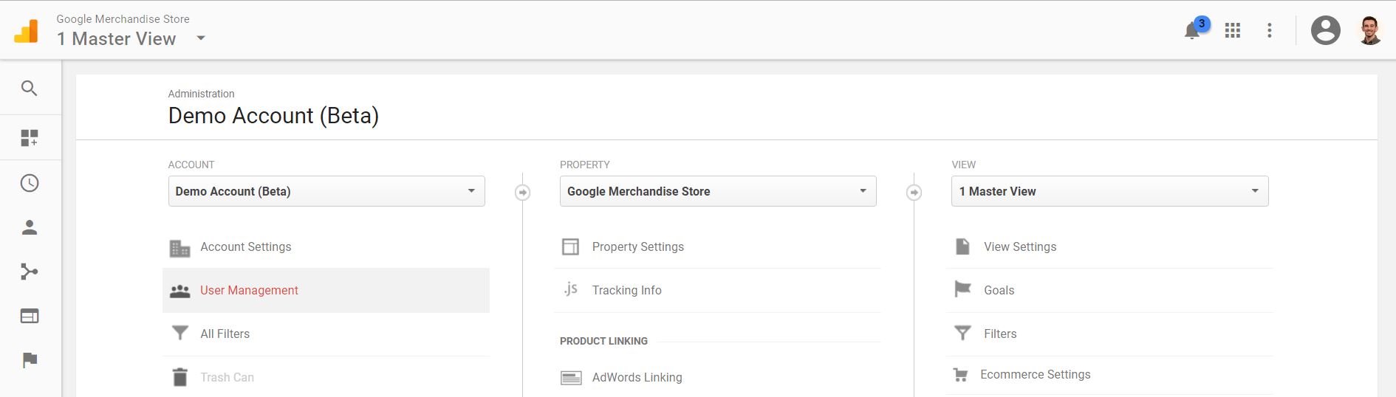Click the PRODUCT LINKING section label

[603, 341]
